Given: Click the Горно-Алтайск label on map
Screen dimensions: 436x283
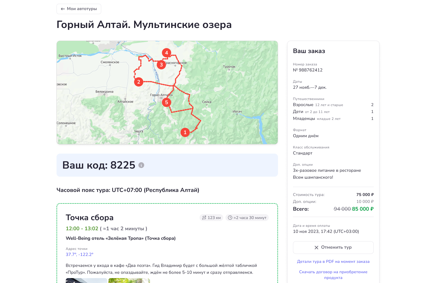Looking at the screenshot, I should click(x=161, y=95).
